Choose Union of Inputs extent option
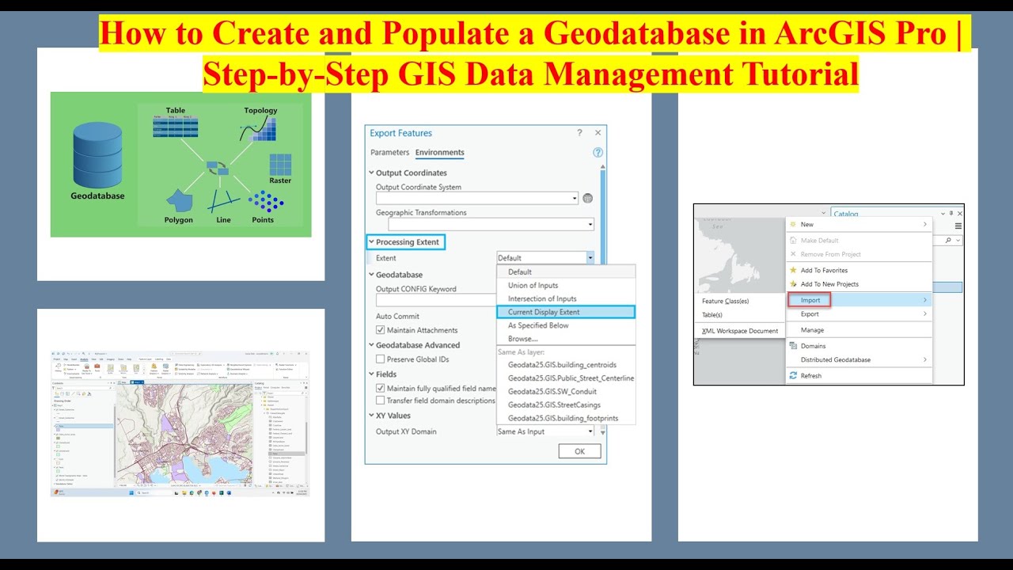Image resolution: width=1013 pixels, height=570 pixels. coord(566,285)
